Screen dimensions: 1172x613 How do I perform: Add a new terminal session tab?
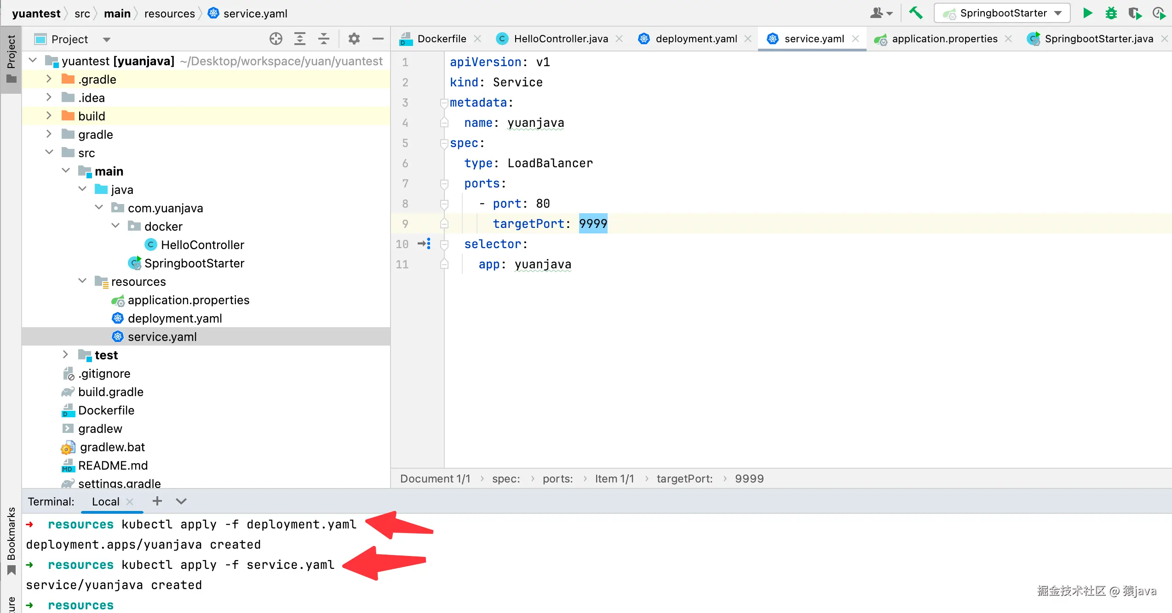[x=157, y=501]
